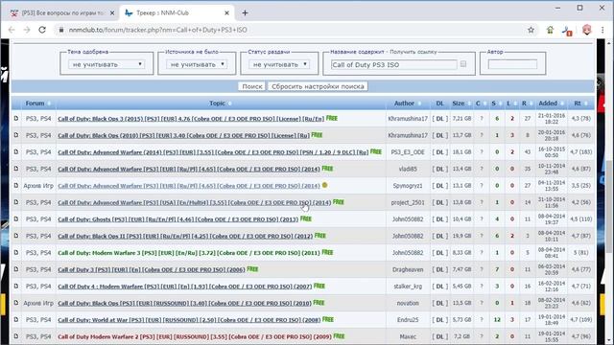
Task: Click the Автор input field
Action: (512, 64)
